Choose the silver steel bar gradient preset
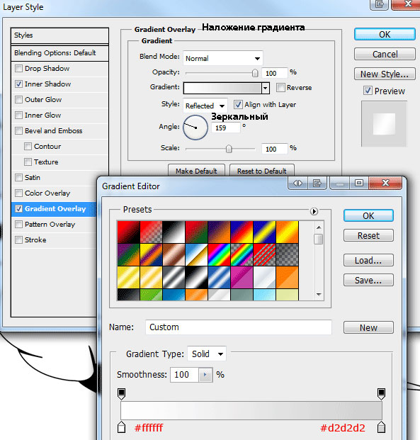420x440 pixels. pyautogui.click(x=174, y=277)
